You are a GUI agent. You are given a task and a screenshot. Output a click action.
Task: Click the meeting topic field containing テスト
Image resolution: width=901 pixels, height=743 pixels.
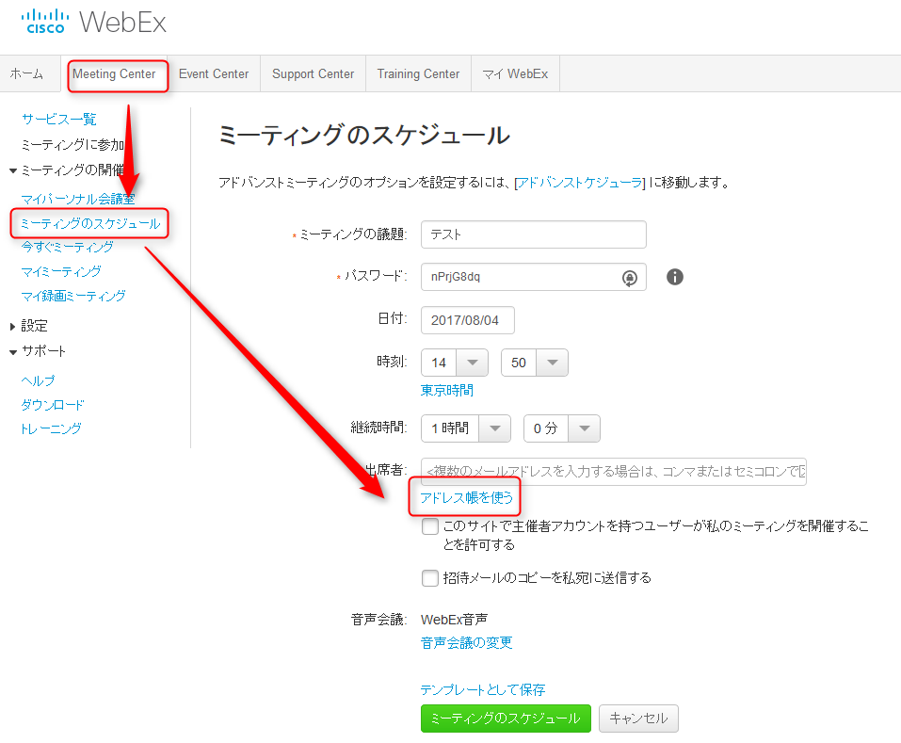pyautogui.click(x=533, y=234)
